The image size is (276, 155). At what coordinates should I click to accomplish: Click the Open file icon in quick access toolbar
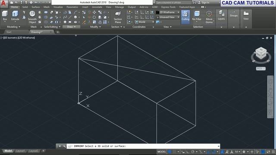(16, 3)
